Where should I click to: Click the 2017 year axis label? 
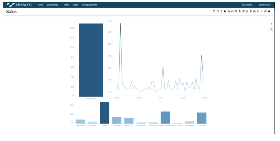coord(161,97)
